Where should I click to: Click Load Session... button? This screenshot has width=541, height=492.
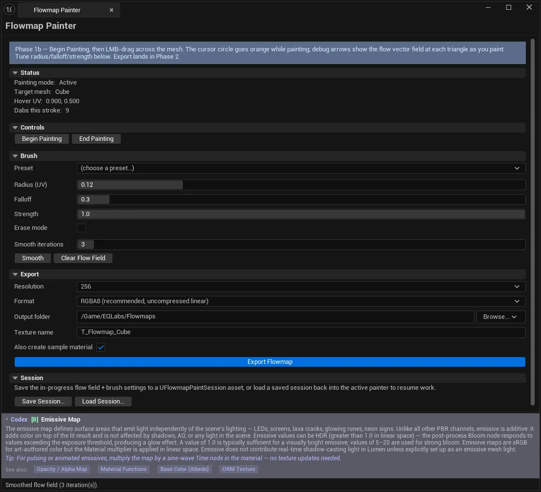[103, 401]
